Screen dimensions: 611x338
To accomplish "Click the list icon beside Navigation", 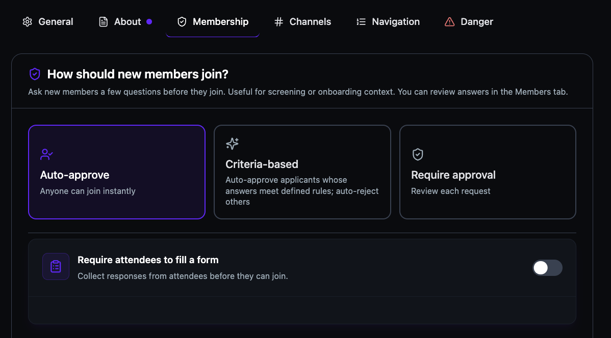I will 361,22.
